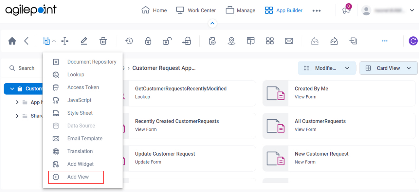This screenshot has width=419, height=192.
Task: Click the delete trash can icon
Action: pyautogui.click(x=103, y=41)
